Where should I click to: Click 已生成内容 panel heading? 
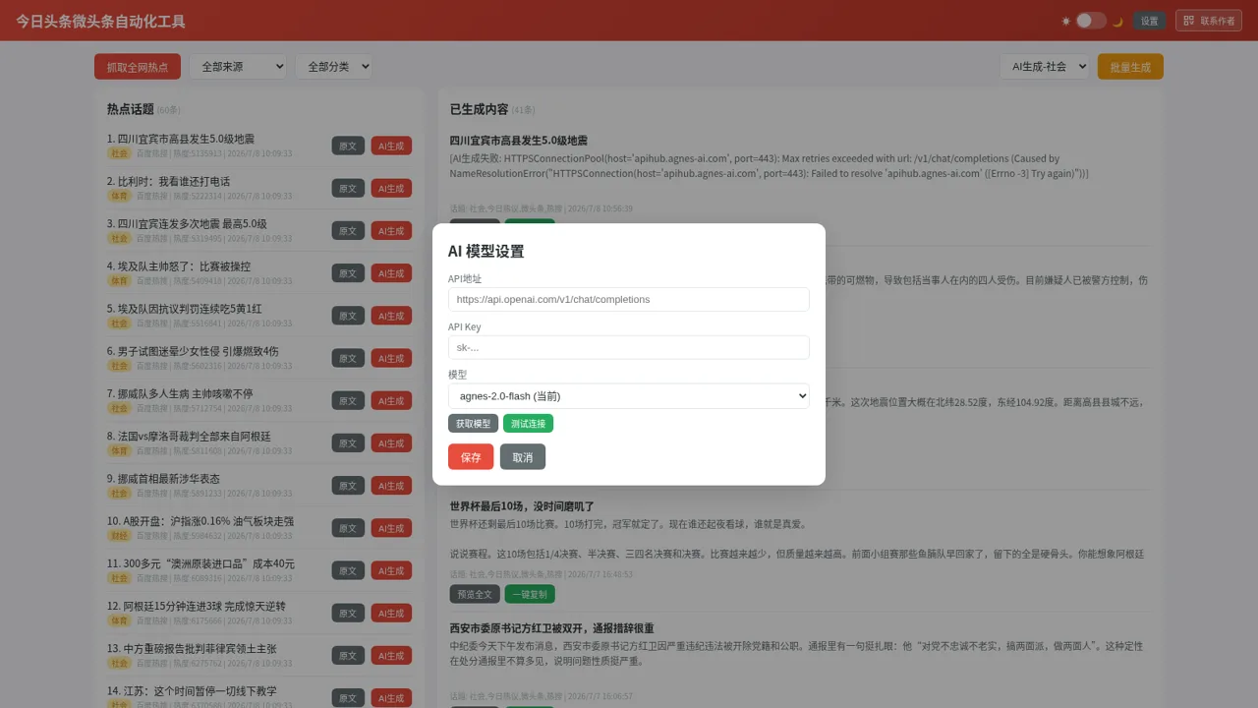tap(480, 109)
